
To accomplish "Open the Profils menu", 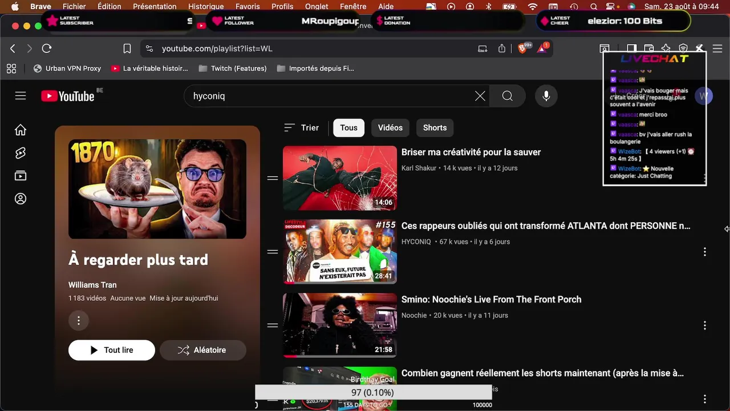I will point(282,7).
